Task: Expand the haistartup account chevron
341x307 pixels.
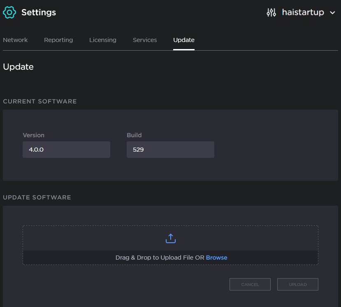Action: (333, 13)
